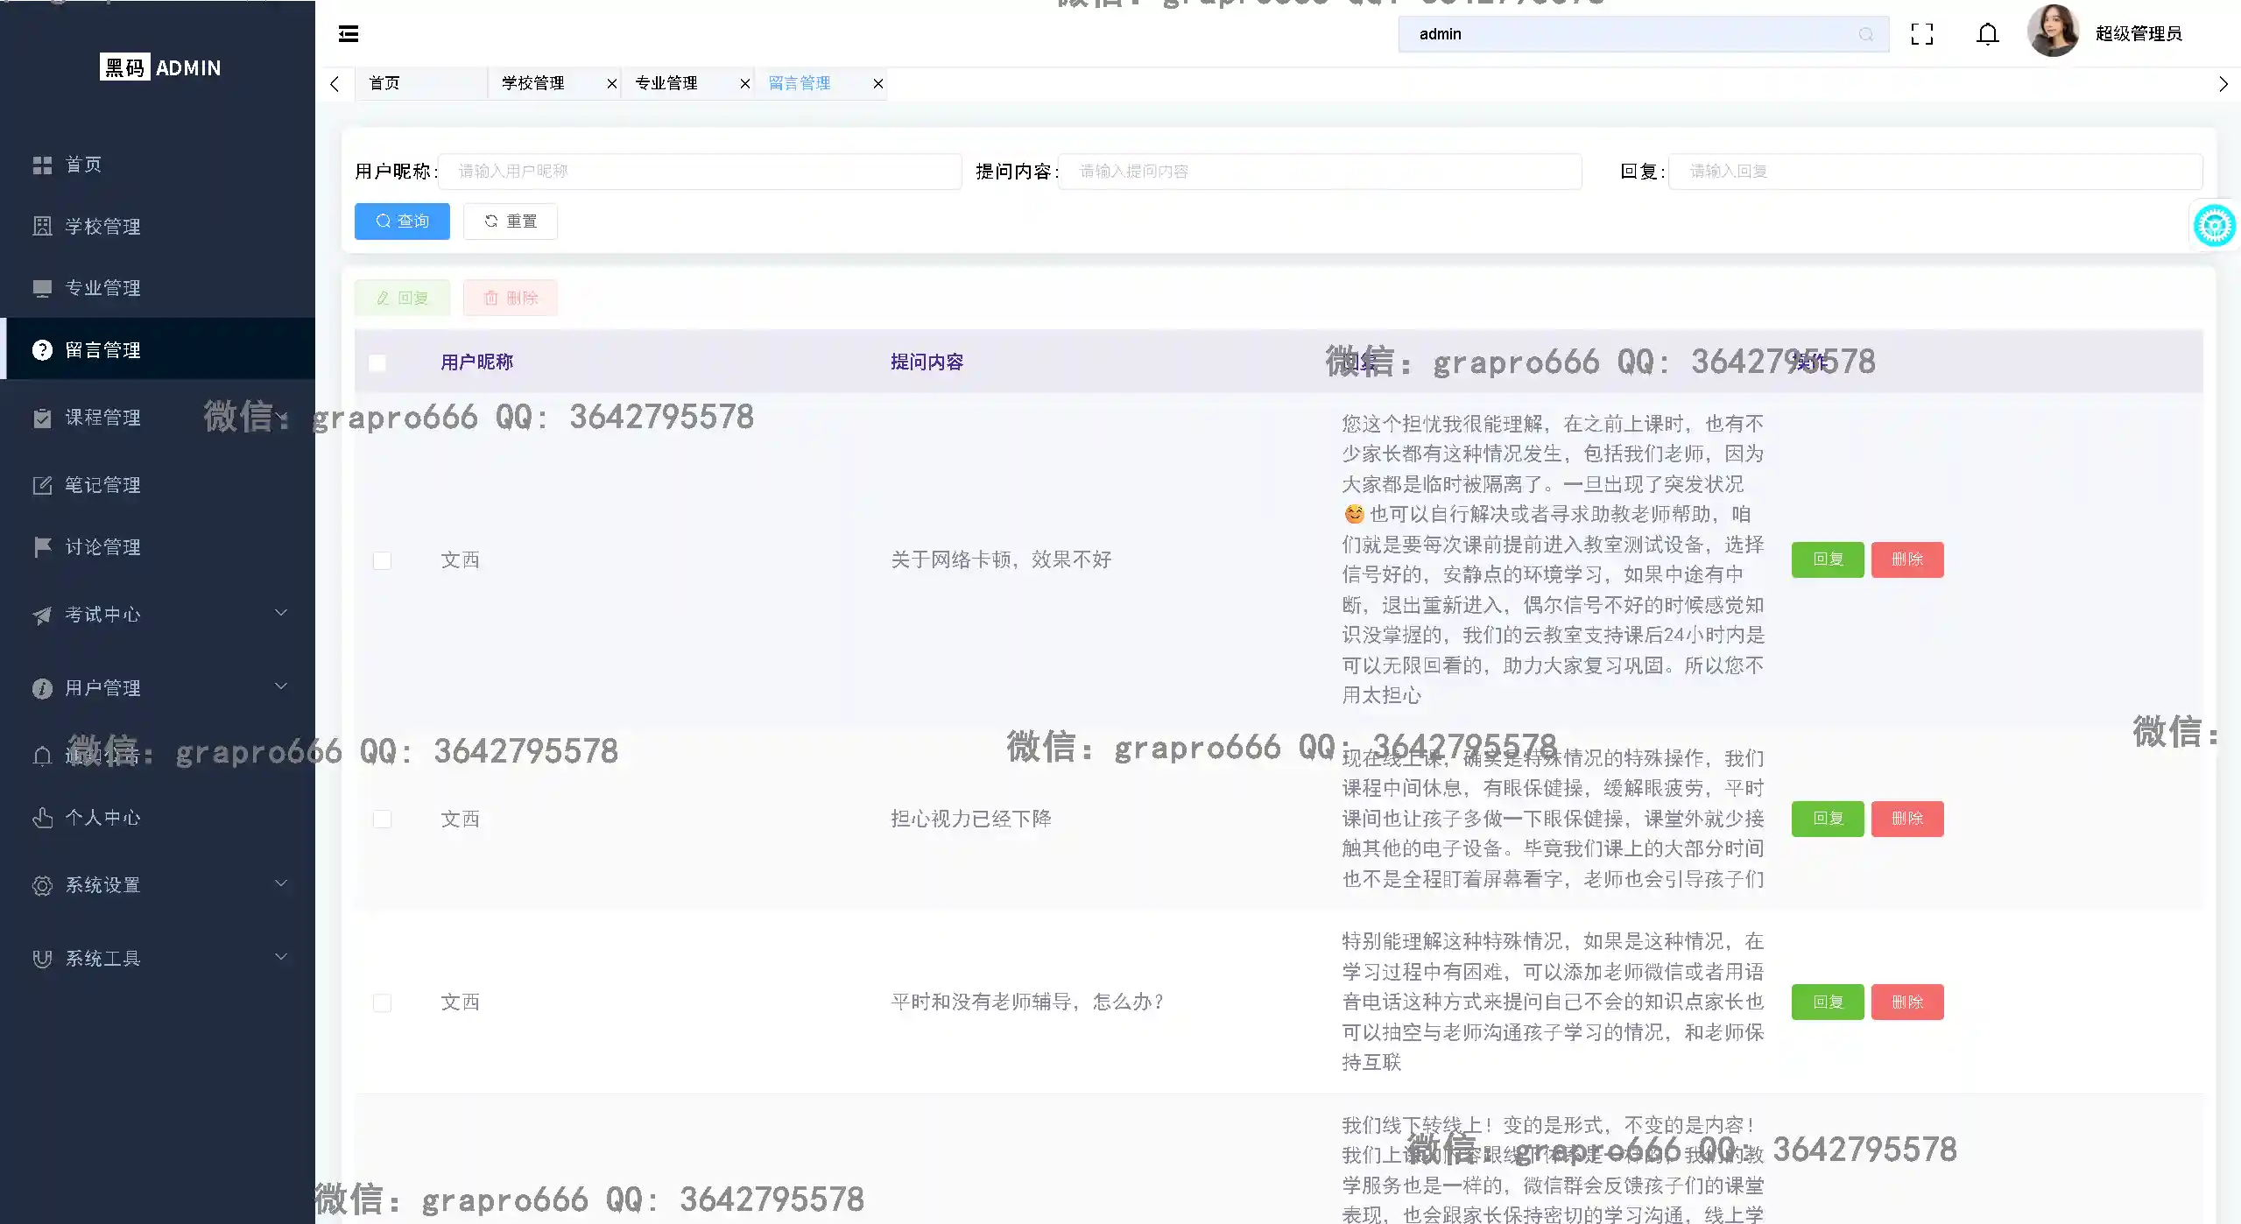The height and width of the screenshot is (1224, 2241).
Task: Click the hamburger menu collapse icon
Action: pos(349,34)
